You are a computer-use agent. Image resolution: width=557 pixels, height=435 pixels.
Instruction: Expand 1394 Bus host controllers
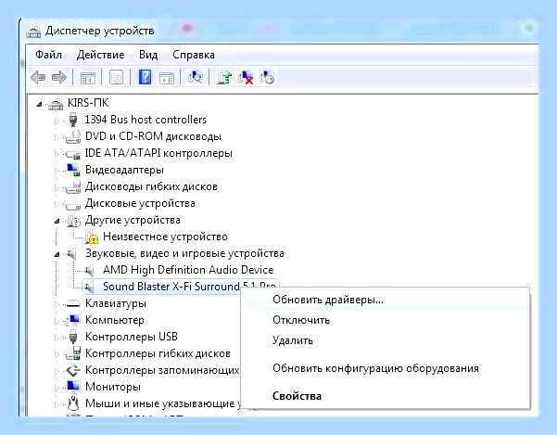point(57,121)
